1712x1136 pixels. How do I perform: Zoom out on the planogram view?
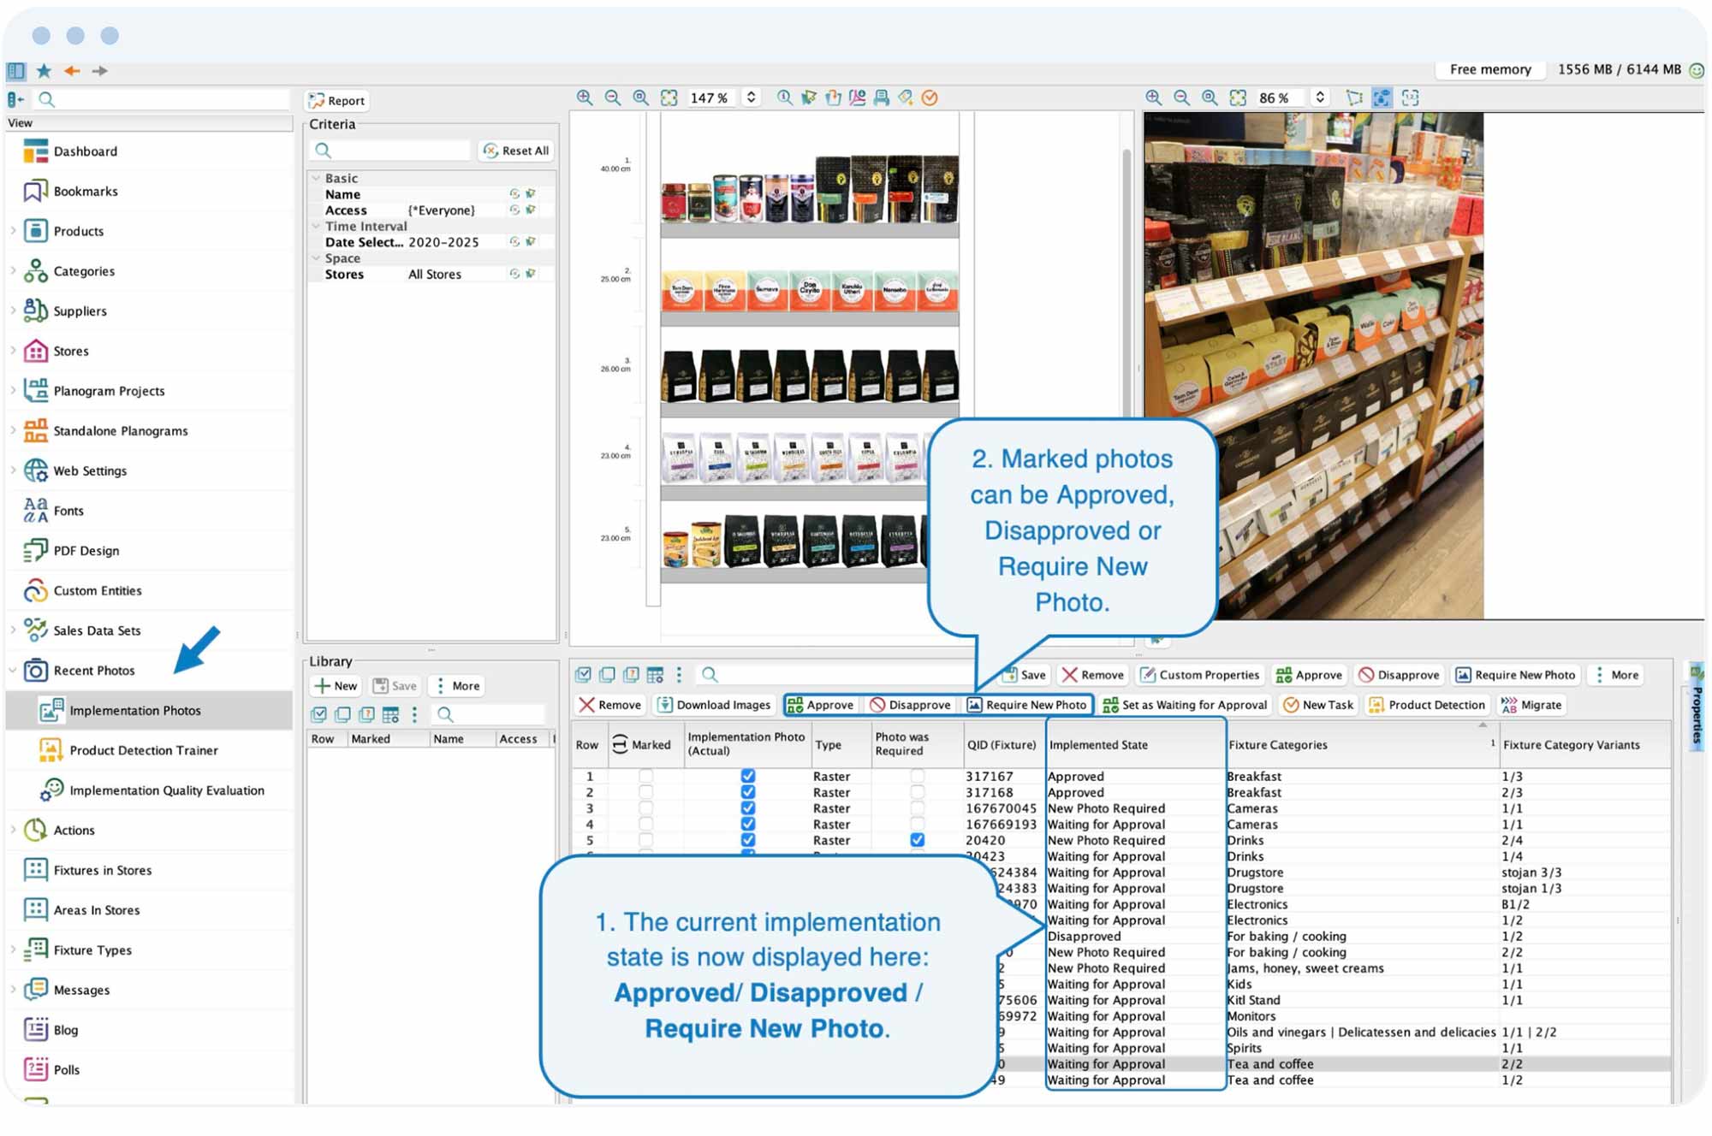613,98
